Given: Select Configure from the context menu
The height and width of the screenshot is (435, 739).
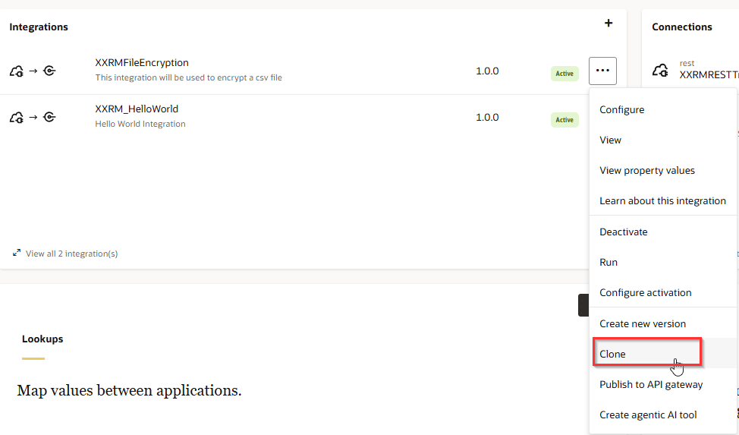Looking at the screenshot, I should click(x=621, y=109).
